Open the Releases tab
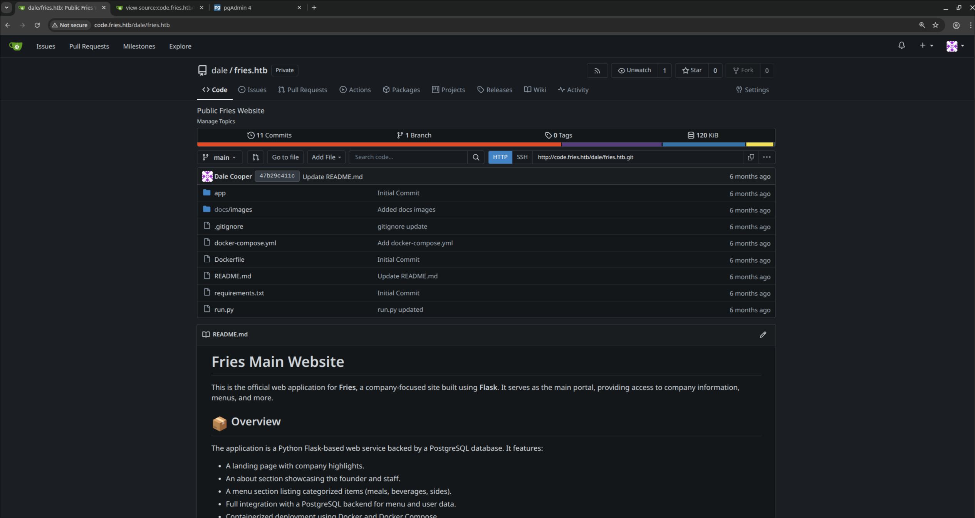 pos(495,90)
